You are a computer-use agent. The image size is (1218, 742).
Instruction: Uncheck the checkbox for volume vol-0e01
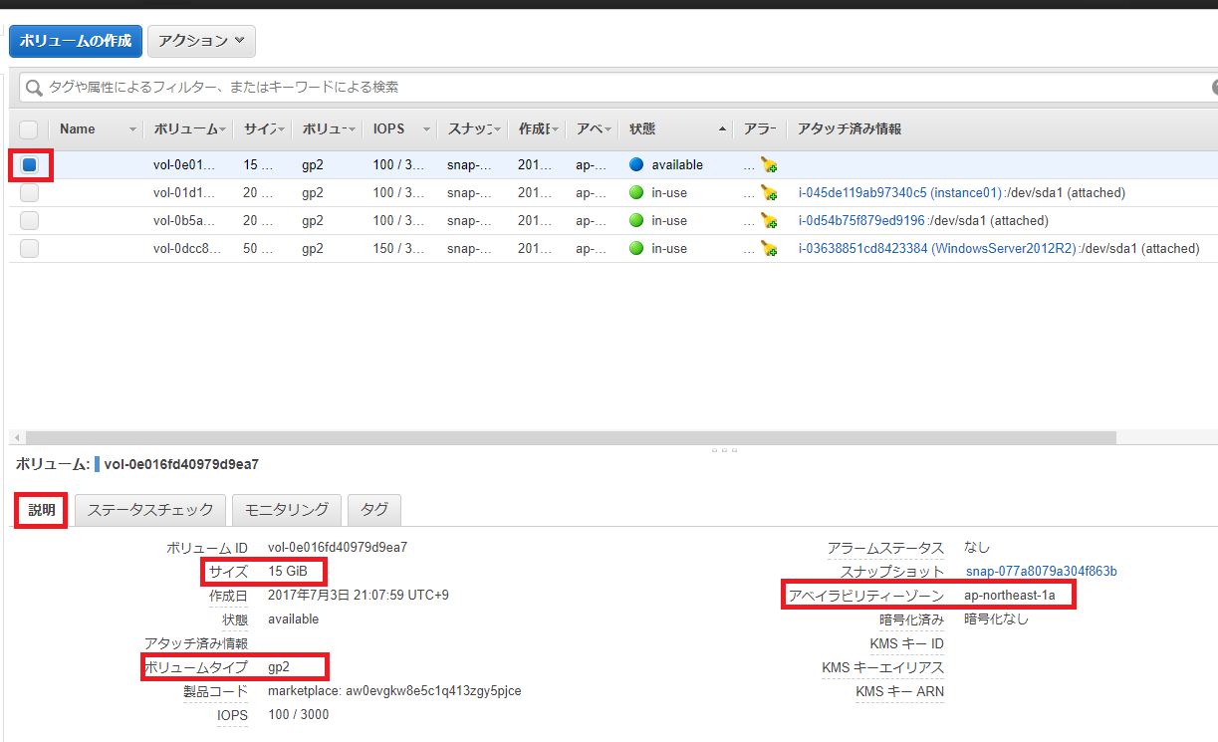click(x=29, y=165)
